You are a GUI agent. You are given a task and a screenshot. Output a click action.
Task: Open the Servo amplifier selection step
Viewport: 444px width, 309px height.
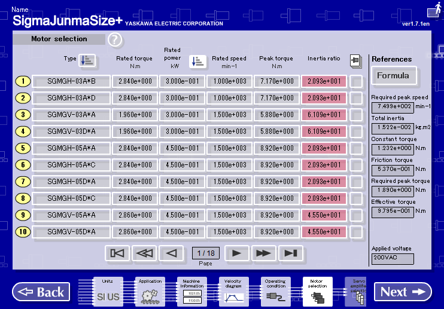tap(355, 292)
